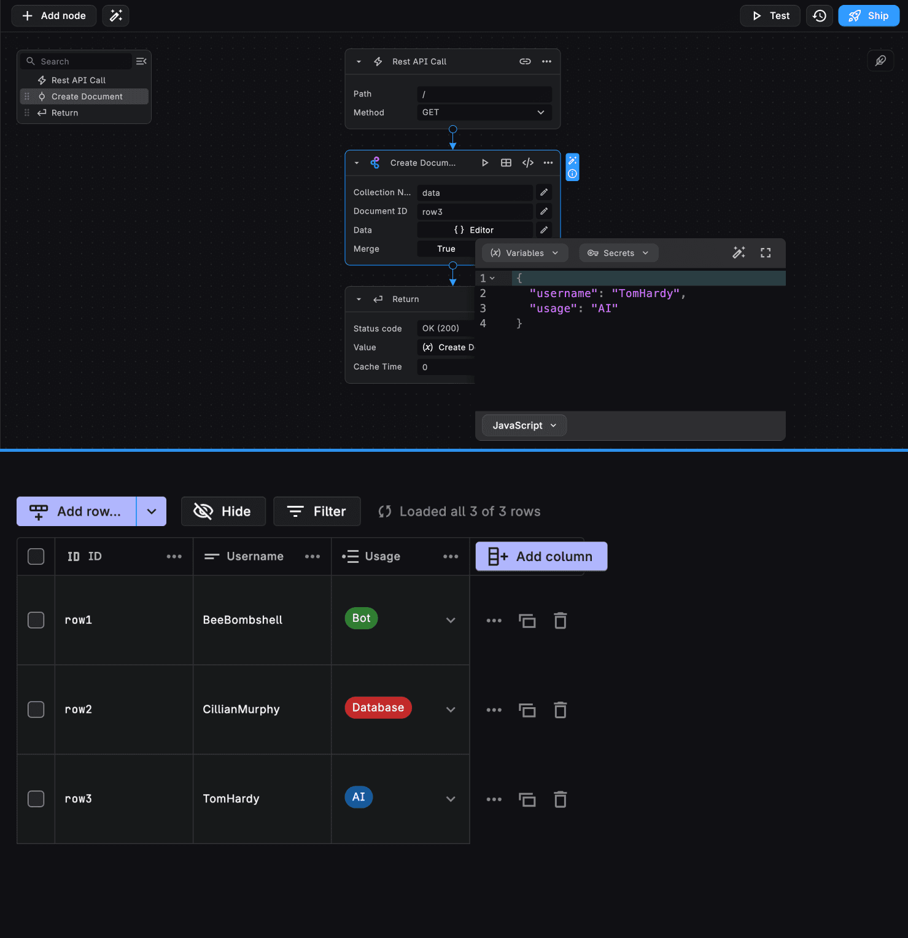Open the Method GET dropdown

point(484,112)
